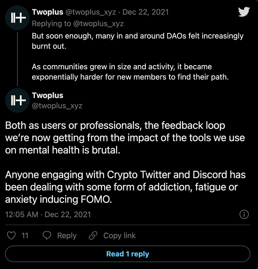
Task: Show the Twitter info circle icon
Action: 244,214
